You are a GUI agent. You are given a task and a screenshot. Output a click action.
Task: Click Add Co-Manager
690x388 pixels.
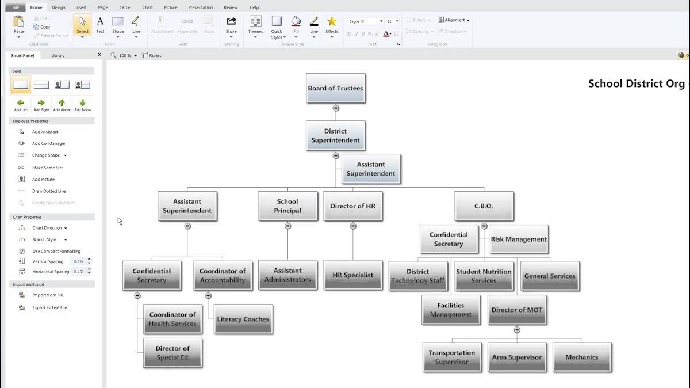point(48,143)
